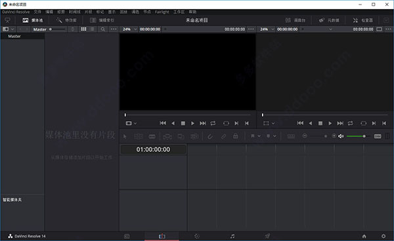Stop playback in timeline viewer

[320, 123]
